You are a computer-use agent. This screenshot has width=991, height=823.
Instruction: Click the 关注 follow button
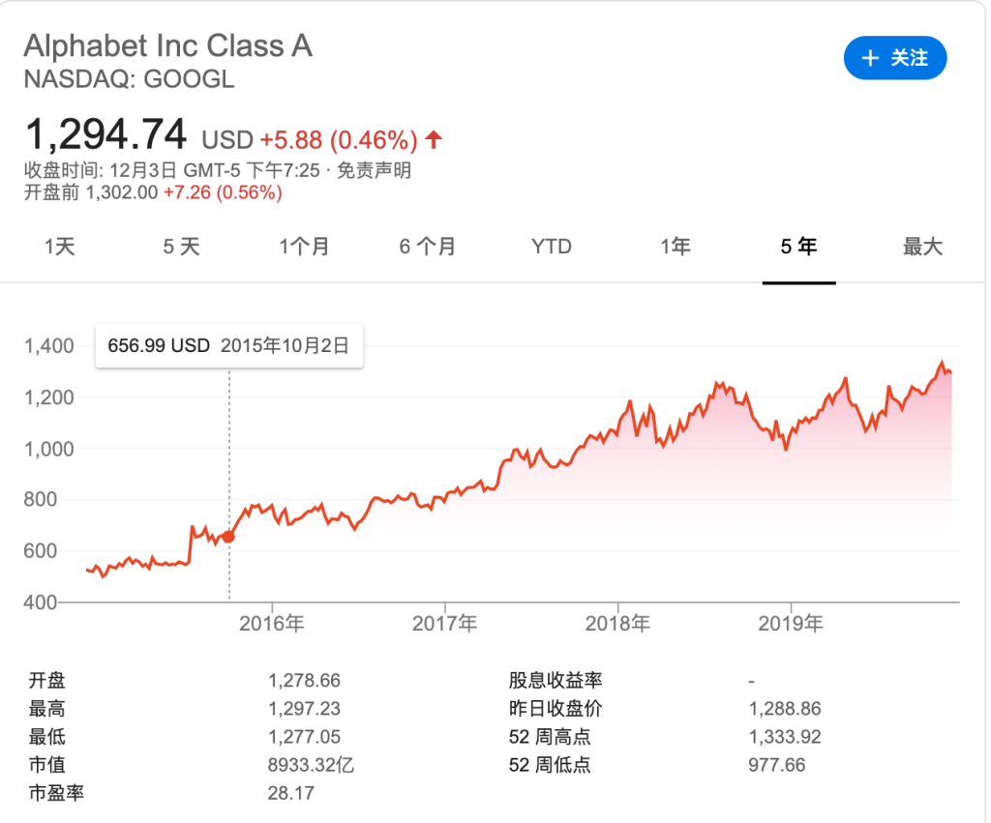[x=894, y=58]
